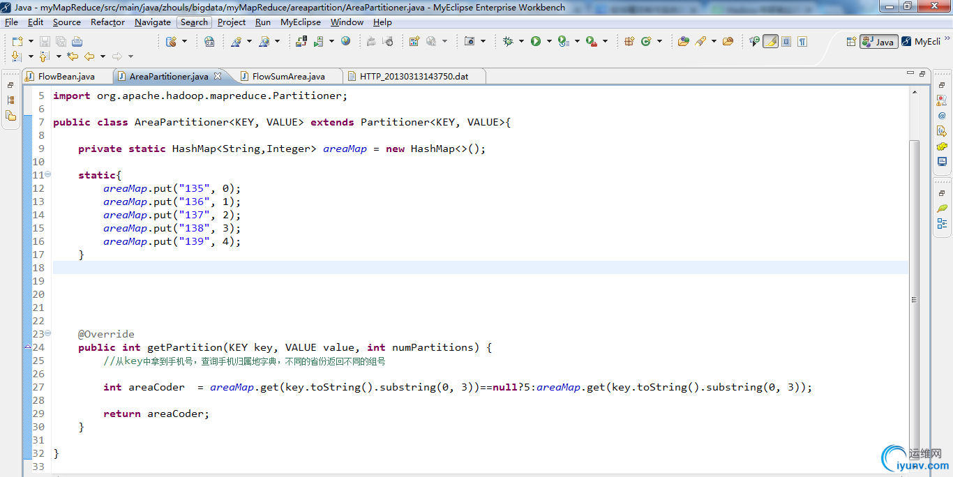Toggle Show Whitespace Characters pilcrow

point(802,42)
